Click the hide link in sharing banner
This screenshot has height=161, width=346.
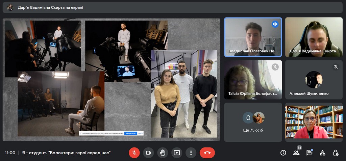pyautogui.click(x=140, y=133)
